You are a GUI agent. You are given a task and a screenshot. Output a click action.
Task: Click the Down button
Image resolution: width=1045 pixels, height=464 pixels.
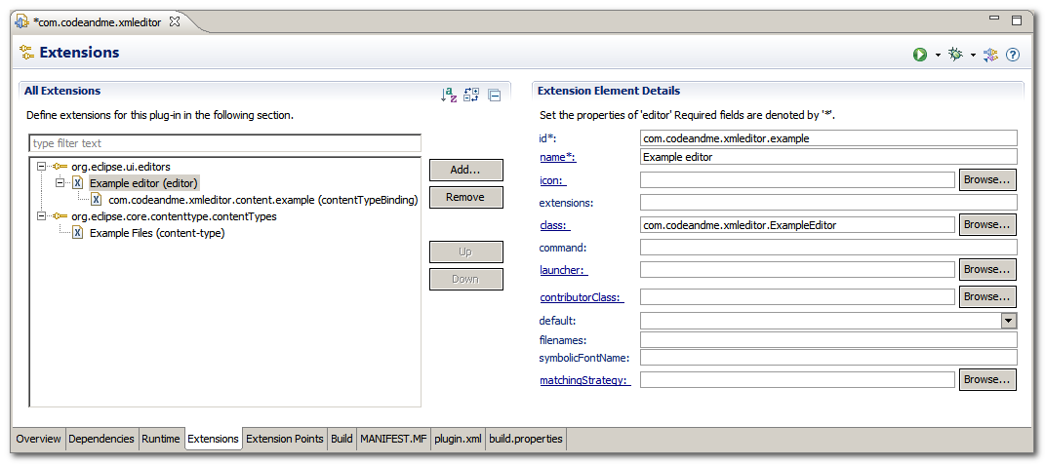[x=465, y=279]
